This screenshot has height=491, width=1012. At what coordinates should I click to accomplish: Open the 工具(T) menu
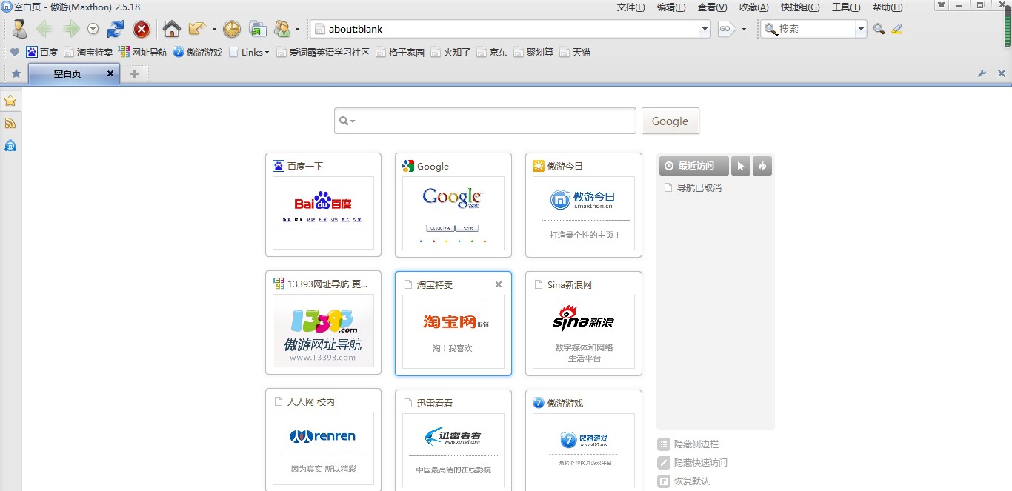845,7
